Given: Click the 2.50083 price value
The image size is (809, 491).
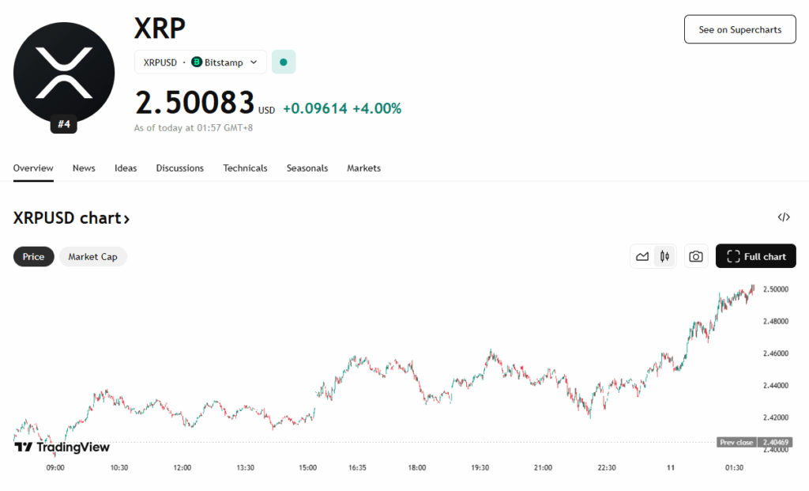Looking at the screenshot, I should [x=195, y=102].
